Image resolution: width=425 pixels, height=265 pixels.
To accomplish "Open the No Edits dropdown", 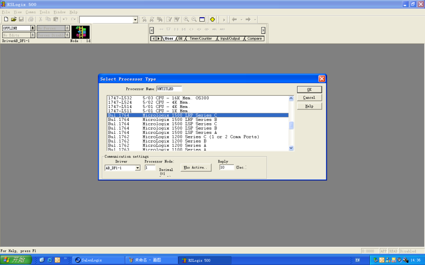I will [x=33, y=35].
